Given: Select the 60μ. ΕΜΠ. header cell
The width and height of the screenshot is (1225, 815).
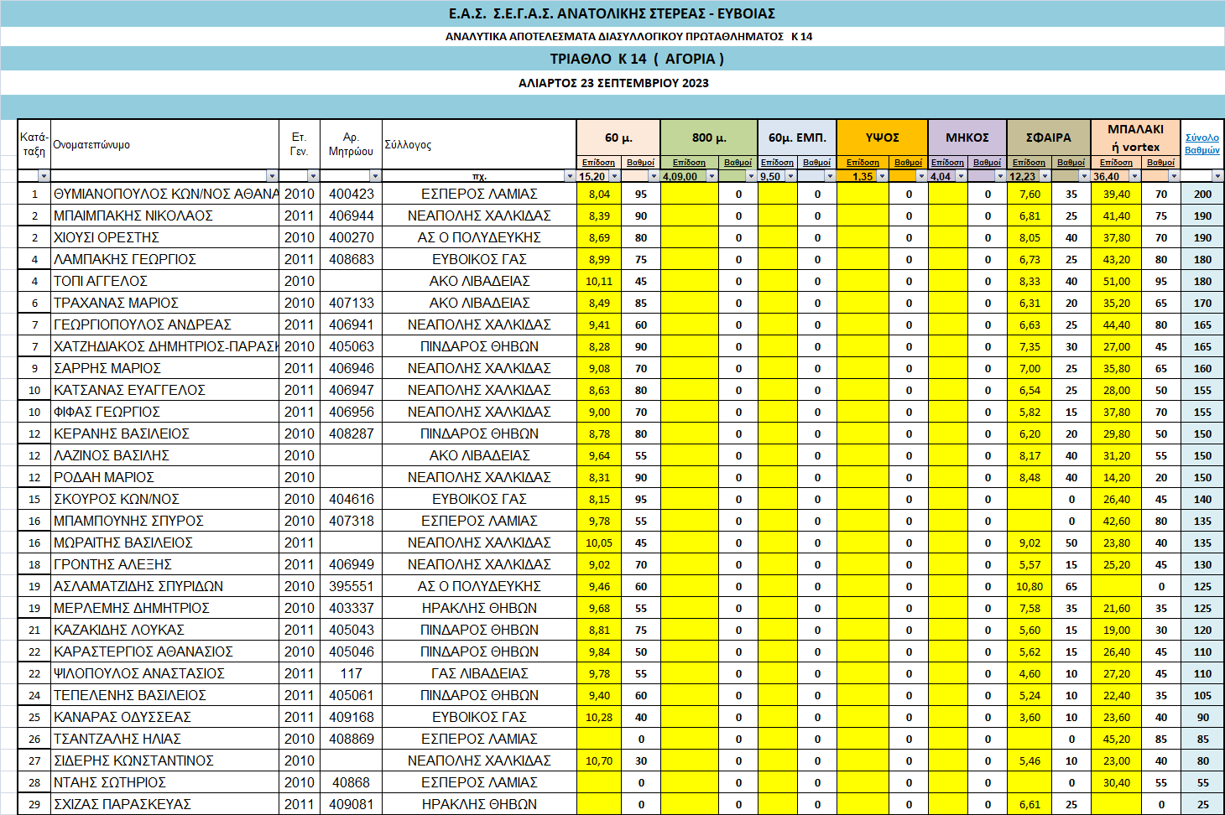Looking at the screenshot, I should (x=797, y=138).
